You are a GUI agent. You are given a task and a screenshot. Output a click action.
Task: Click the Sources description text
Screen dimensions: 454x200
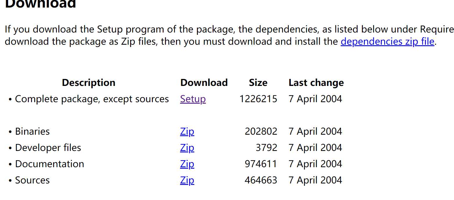[32, 180]
